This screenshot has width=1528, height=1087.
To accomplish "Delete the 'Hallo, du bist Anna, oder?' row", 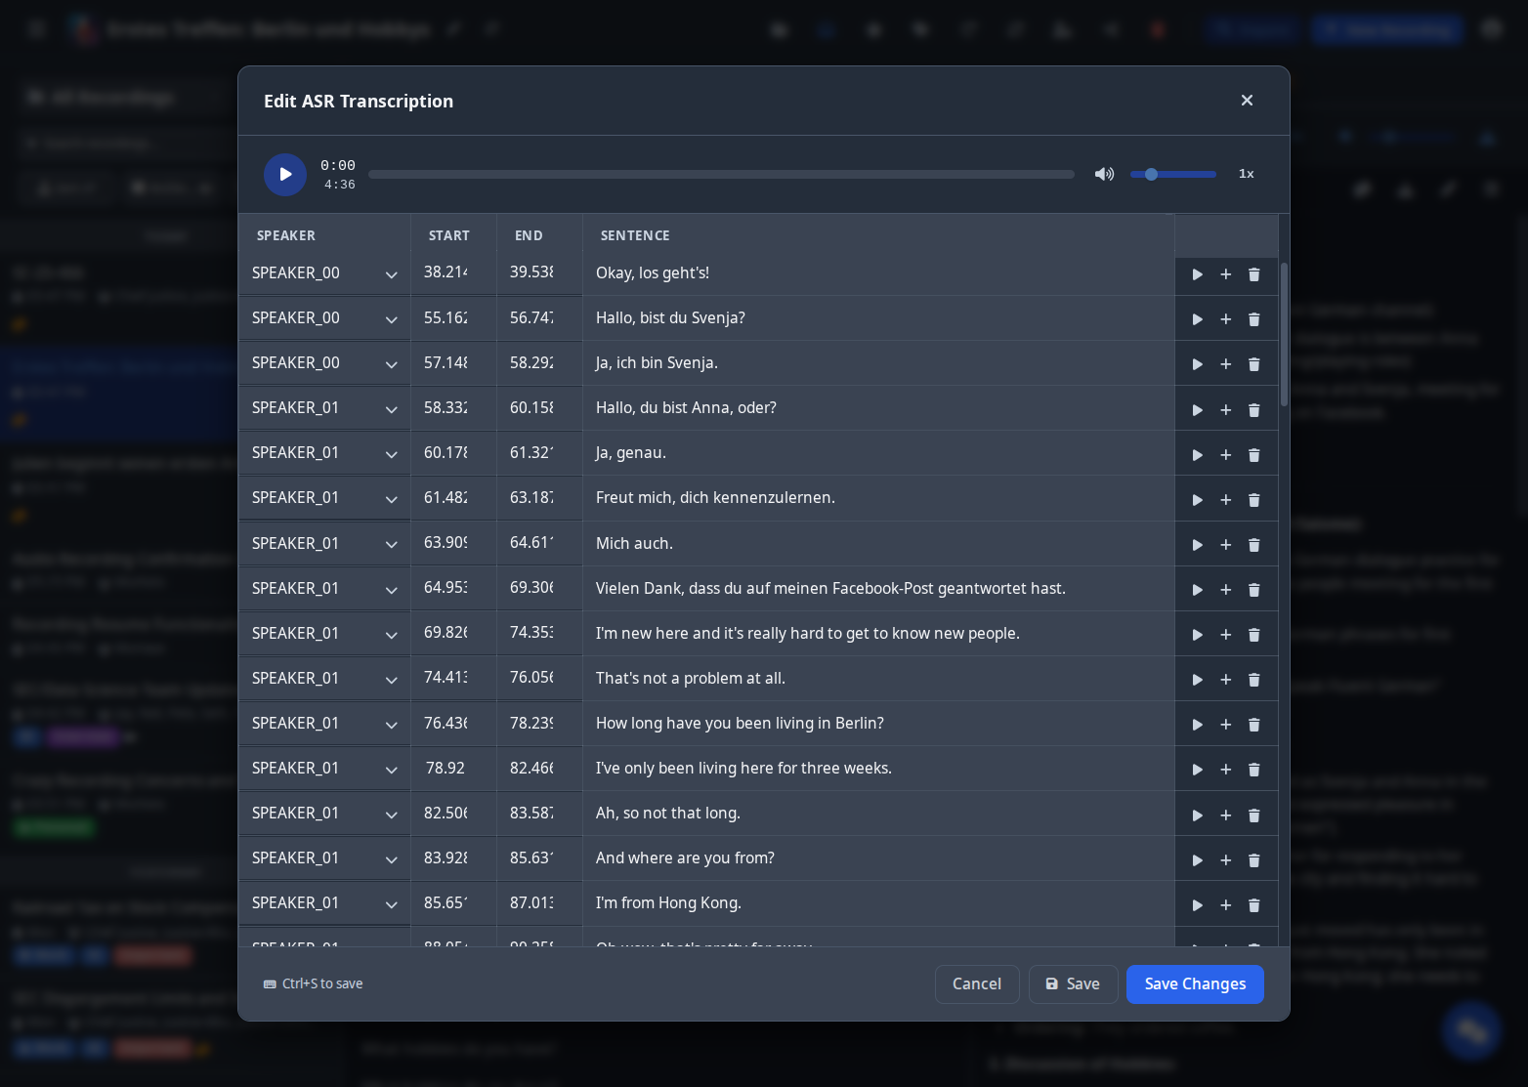I will click(1253, 410).
